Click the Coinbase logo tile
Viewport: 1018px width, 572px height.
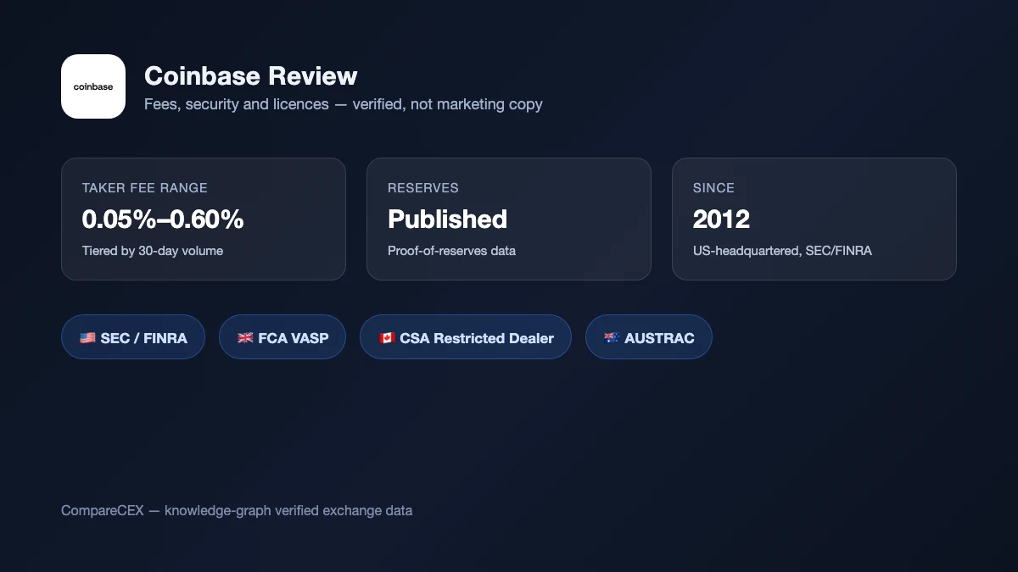(93, 86)
